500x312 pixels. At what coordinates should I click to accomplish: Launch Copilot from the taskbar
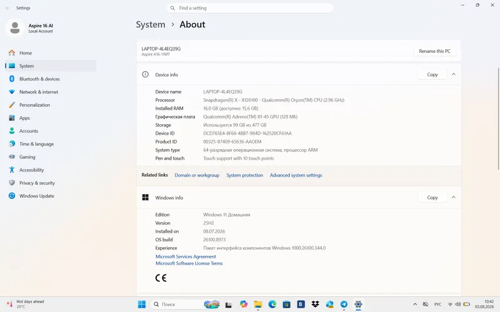(x=244, y=305)
